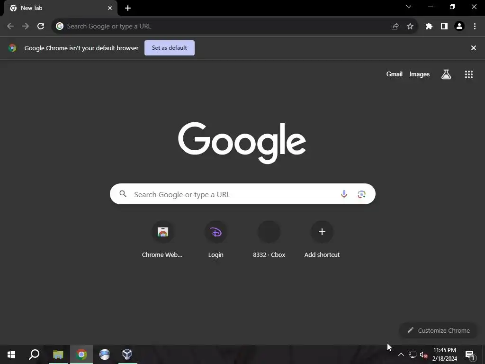Click the Set as default button
485x364 pixels.
[x=170, y=48]
